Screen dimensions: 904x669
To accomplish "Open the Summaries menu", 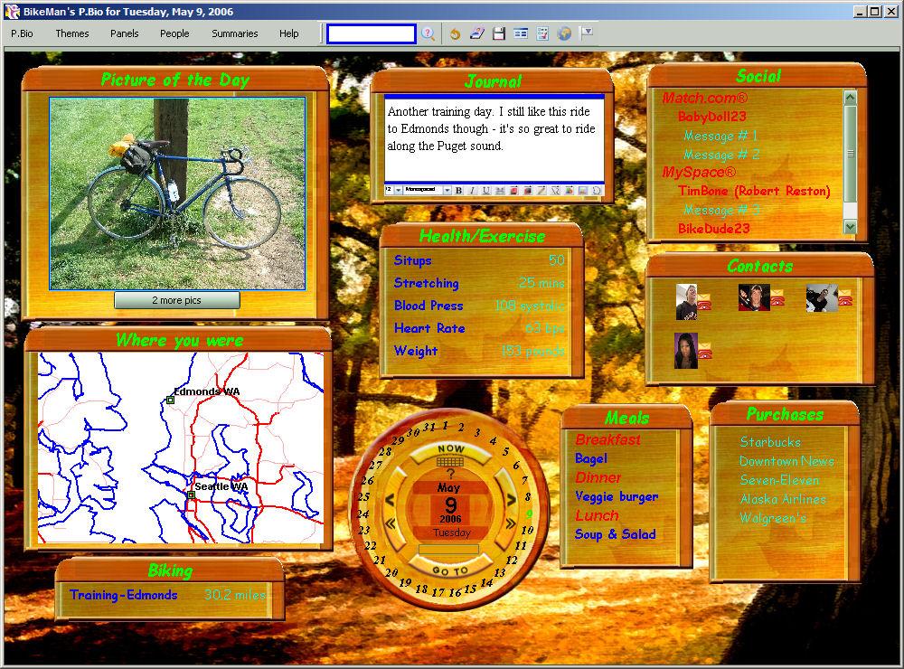I will (234, 33).
